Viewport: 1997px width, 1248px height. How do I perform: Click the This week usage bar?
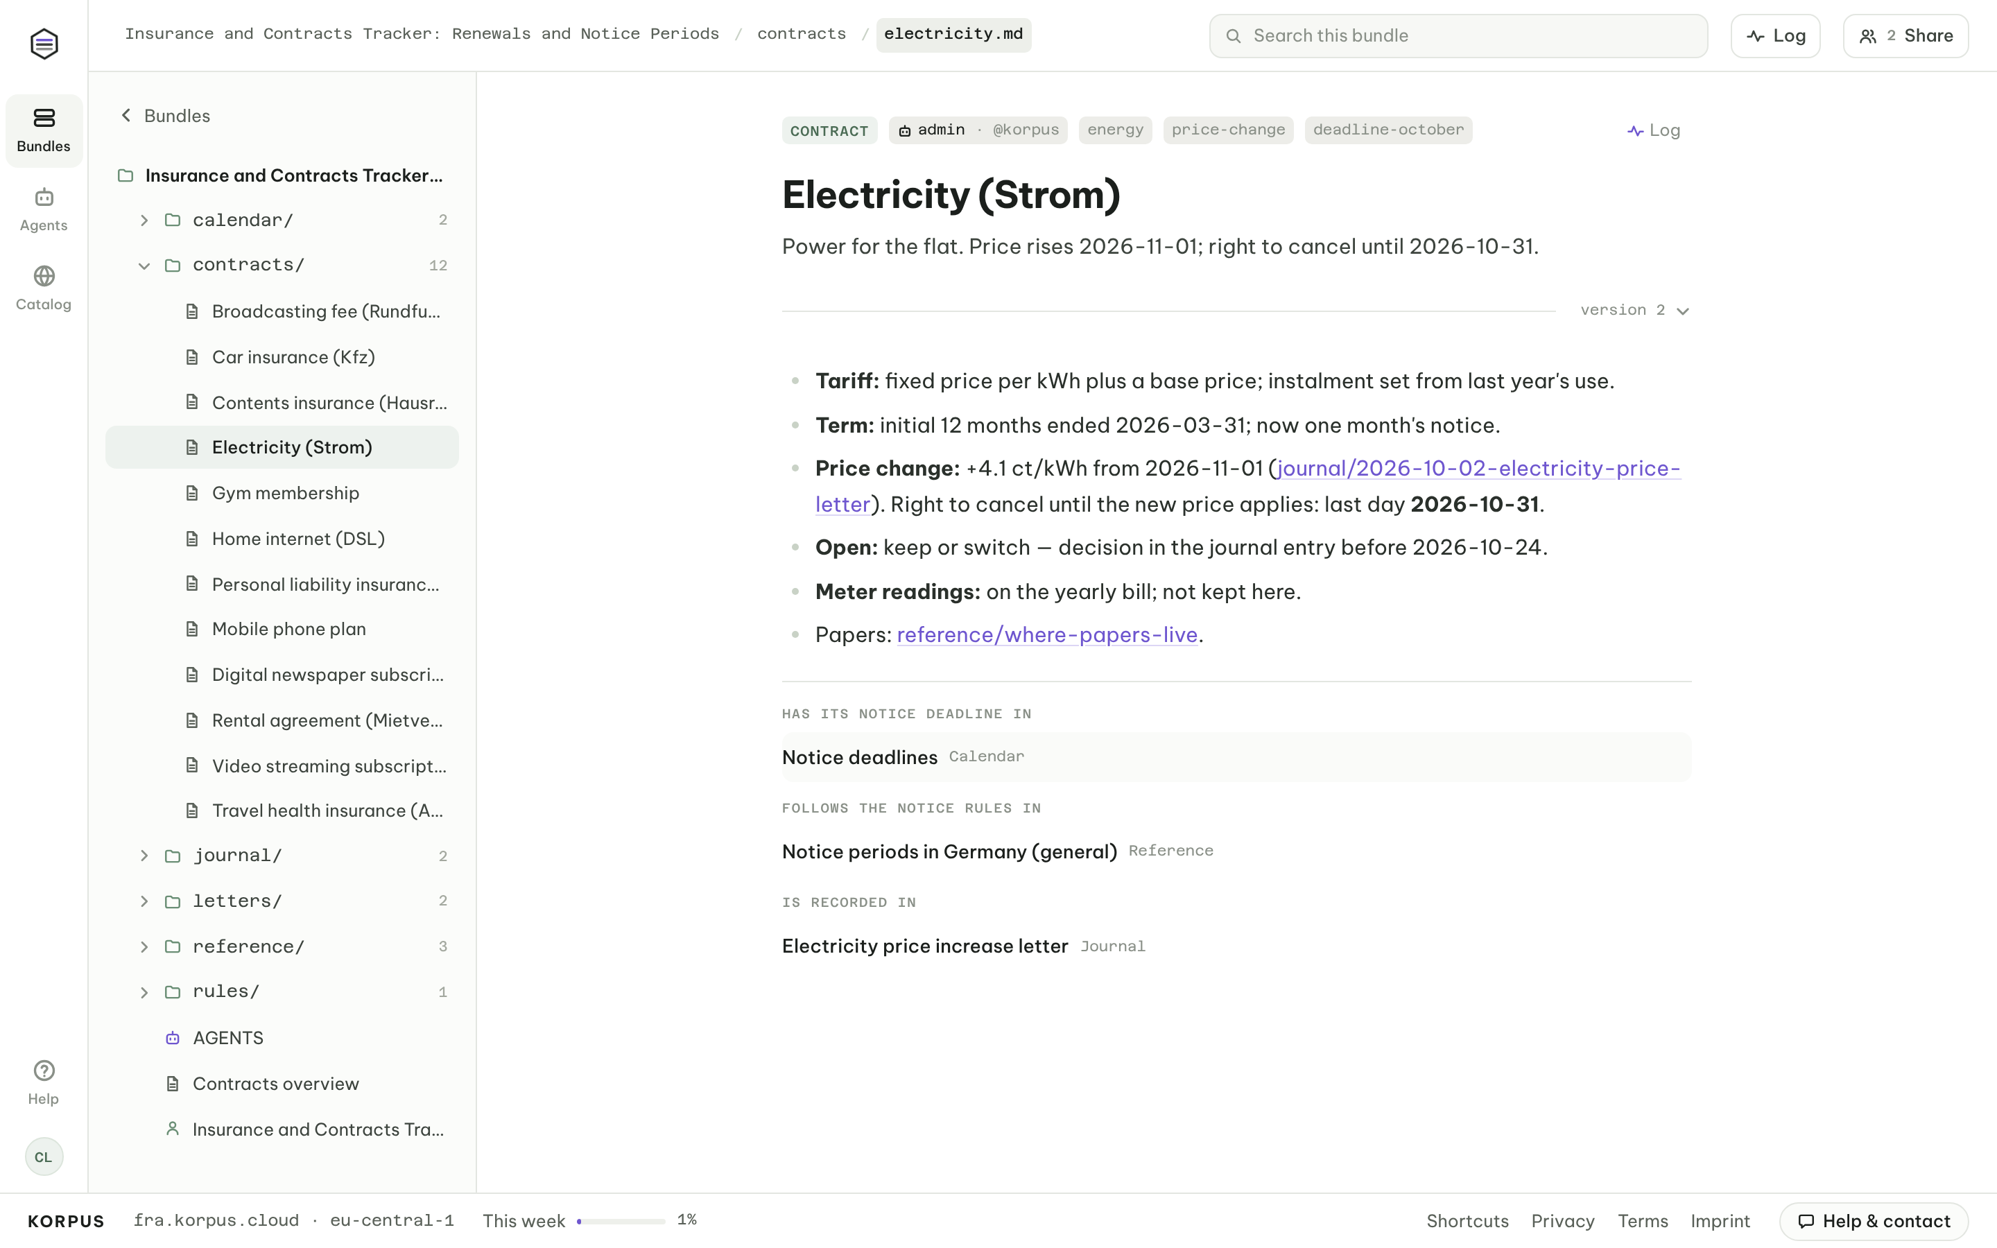tap(621, 1221)
